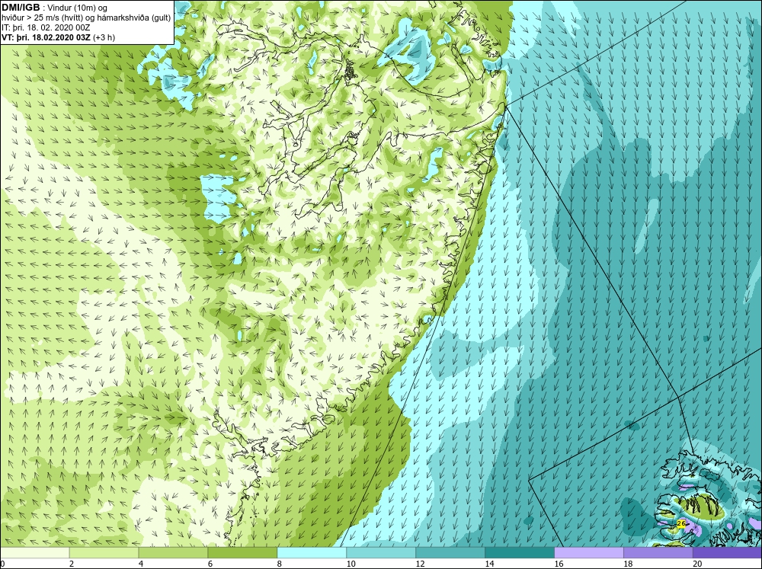
Task: Click the VT: þri. 18.02.2020 03Z line
Action: [x=59, y=37]
